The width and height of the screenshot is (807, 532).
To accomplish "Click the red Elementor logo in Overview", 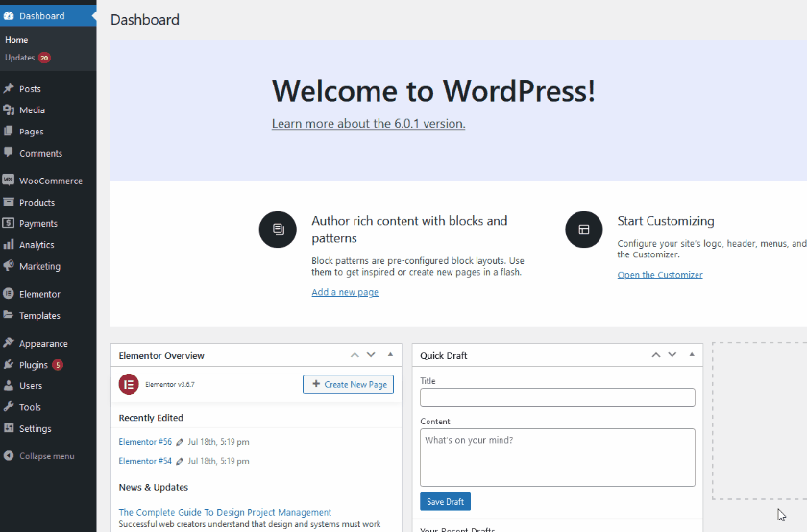I will tap(129, 384).
